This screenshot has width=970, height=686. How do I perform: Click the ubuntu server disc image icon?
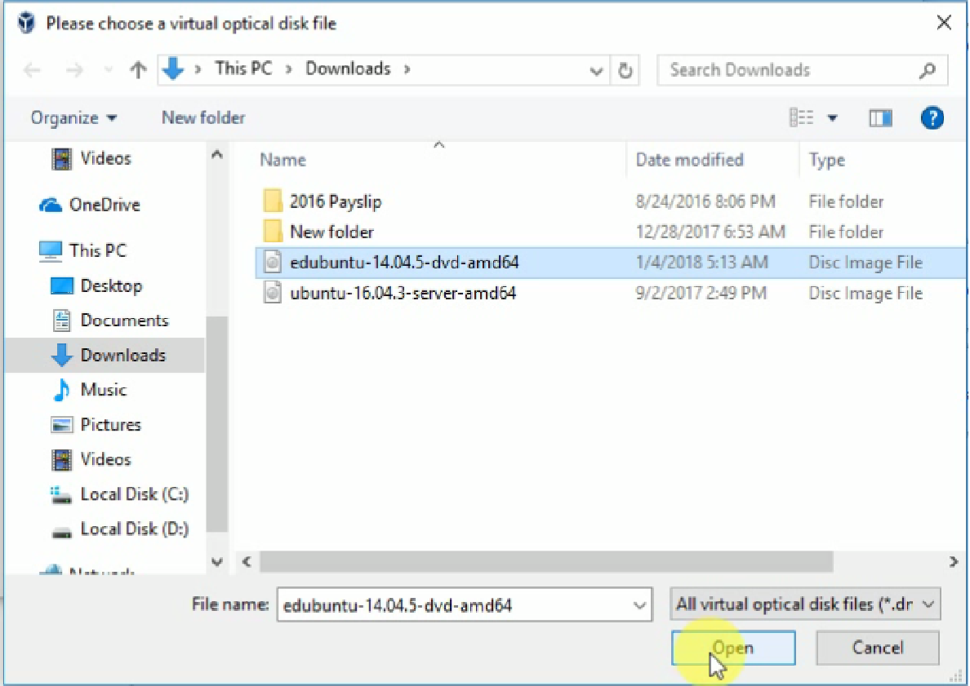(x=272, y=292)
